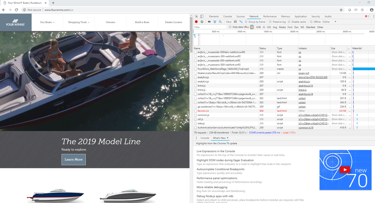Toggle the device toolbar icon
This screenshot has width=375, height=203.
pyautogui.click(x=202, y=17)
